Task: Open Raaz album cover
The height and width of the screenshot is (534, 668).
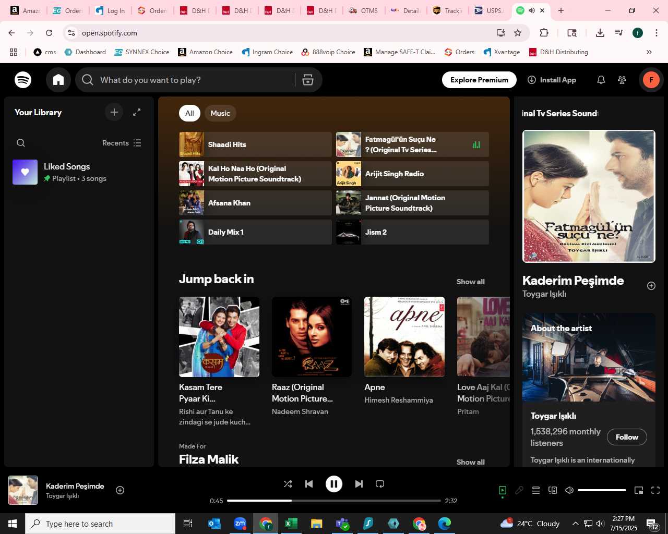Action: (312, 337)
